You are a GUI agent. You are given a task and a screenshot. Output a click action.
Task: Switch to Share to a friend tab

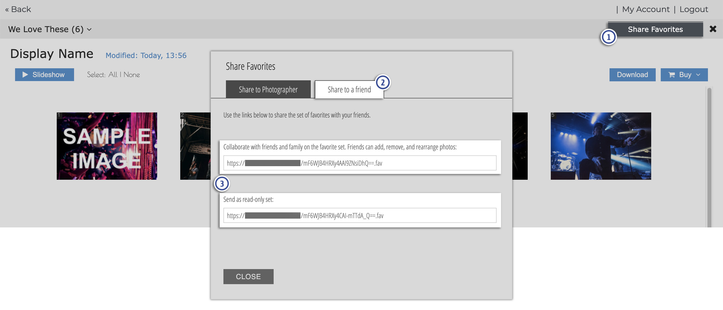coord(349,89)
